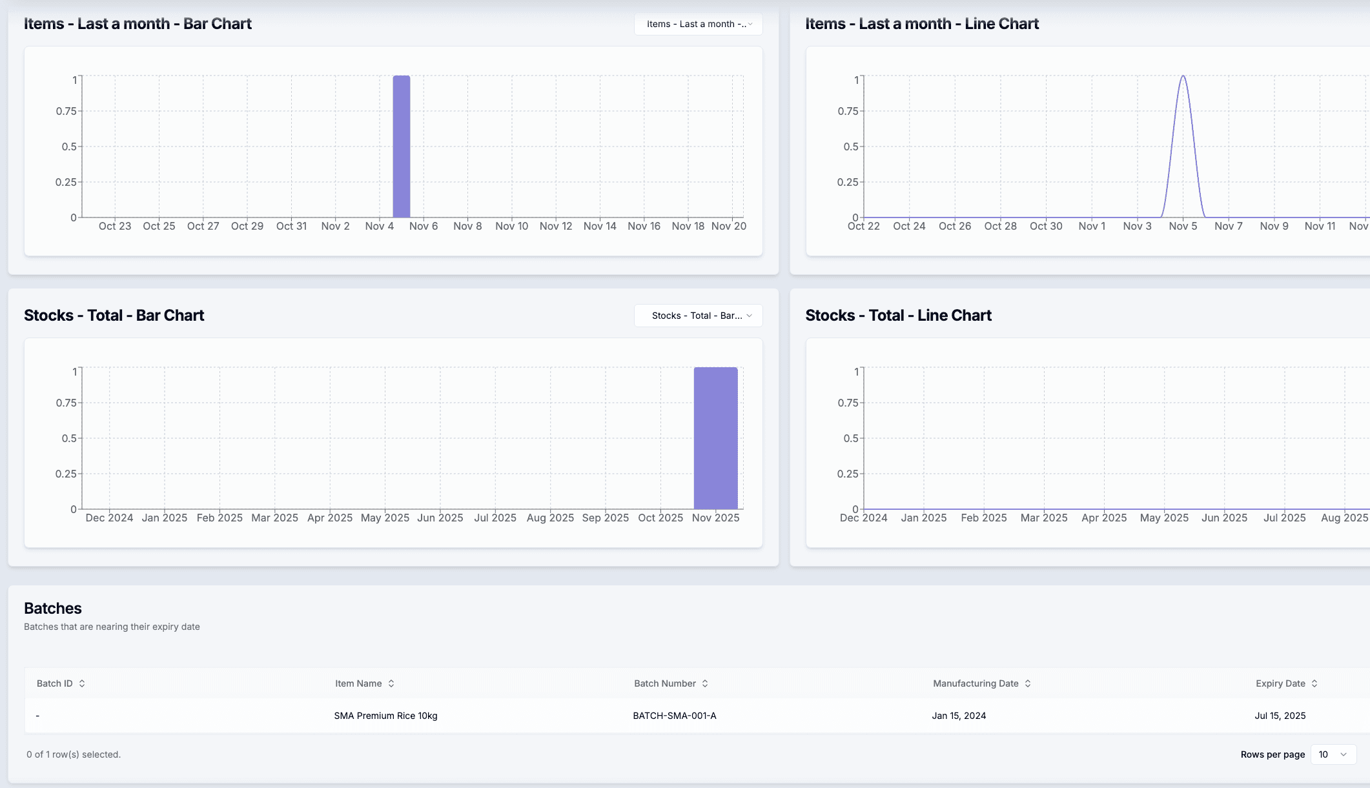Click the peak of the Items line chart
The image size is (1370, 788).
tap(1183, 77)
